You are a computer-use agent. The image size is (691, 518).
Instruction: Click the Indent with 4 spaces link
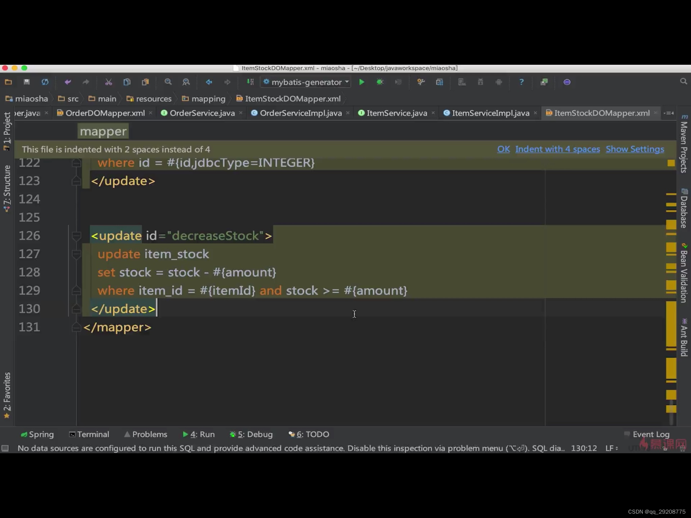point(557,149)
